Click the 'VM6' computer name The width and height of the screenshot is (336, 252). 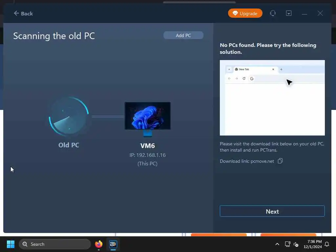(x=147, y=146)
